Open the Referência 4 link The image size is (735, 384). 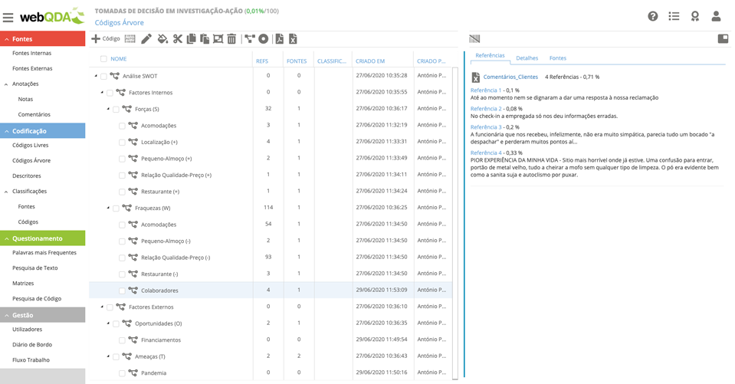[x=486, y=153]
